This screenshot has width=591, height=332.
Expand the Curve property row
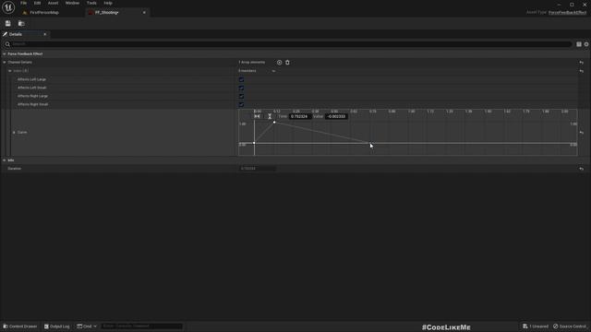14,133
